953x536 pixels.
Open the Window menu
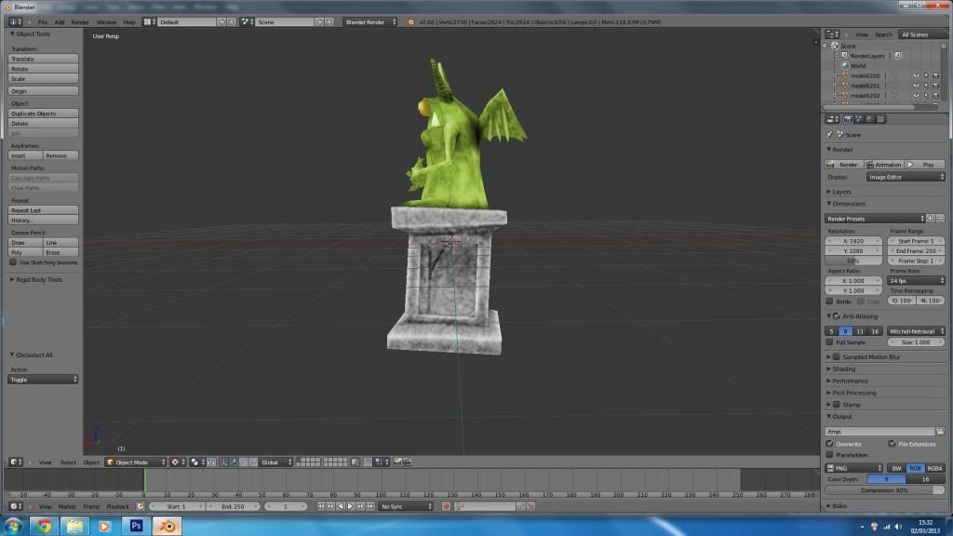coord(106,22)
